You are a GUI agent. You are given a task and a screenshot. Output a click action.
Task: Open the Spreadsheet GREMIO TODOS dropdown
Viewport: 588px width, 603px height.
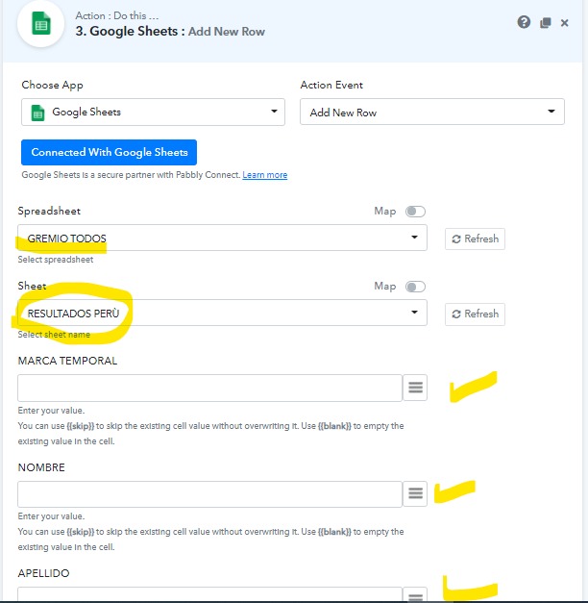coord(222,238)
